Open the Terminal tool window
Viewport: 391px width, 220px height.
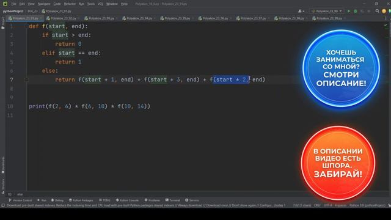(x=172, y=200)
